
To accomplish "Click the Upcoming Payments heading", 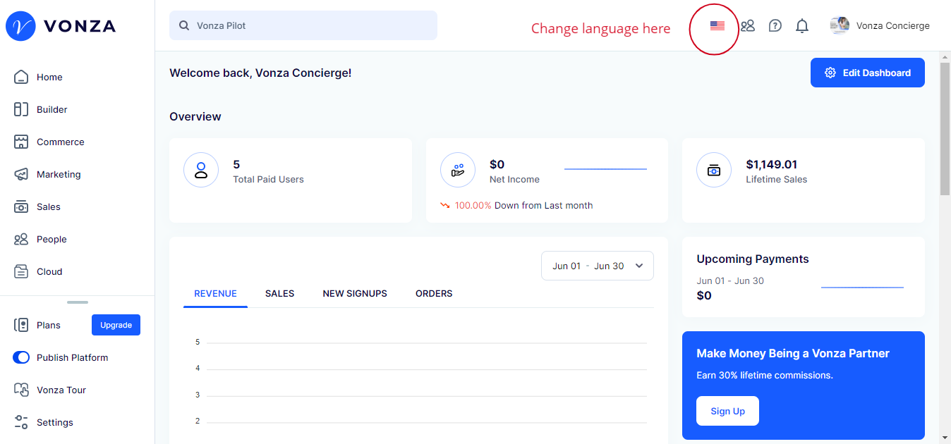I will [x=753, y=259].
